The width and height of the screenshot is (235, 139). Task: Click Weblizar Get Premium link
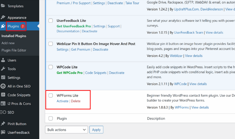coord(81,50)
